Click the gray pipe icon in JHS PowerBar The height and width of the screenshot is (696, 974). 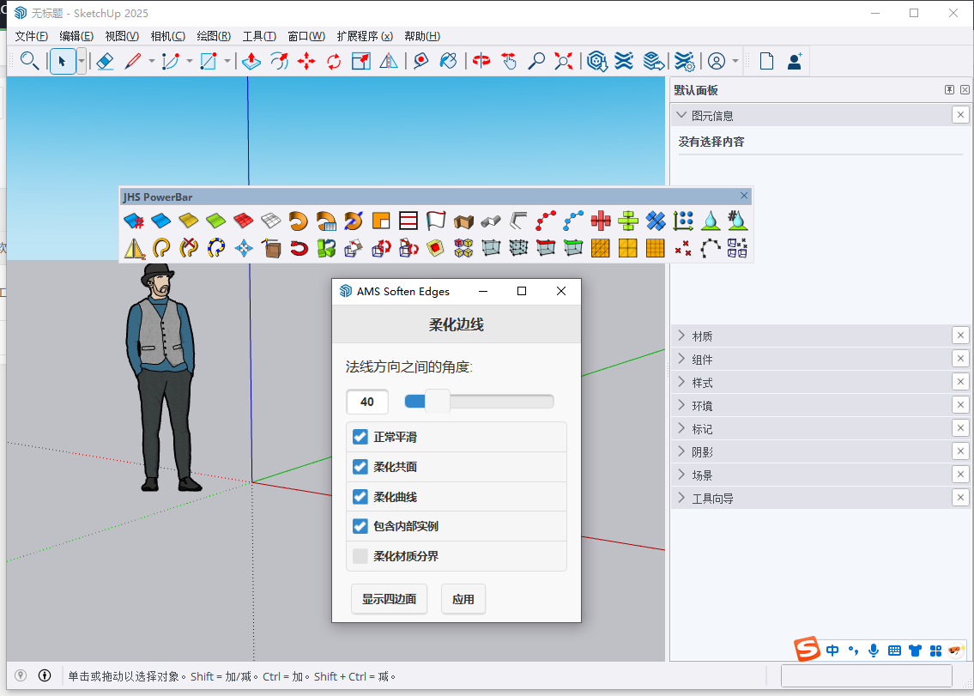click(491, 221)
